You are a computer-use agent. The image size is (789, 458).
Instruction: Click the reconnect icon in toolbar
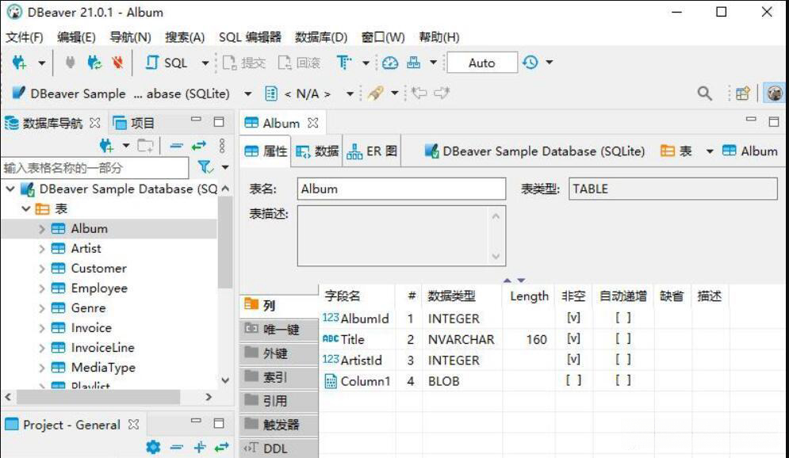pos(94,63)
